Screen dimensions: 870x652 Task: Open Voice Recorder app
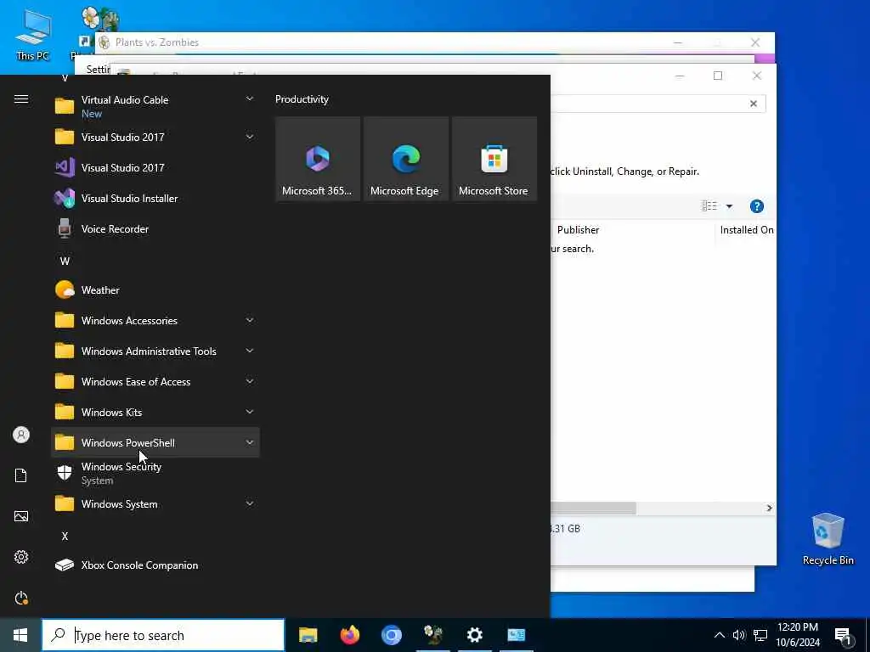155,229
